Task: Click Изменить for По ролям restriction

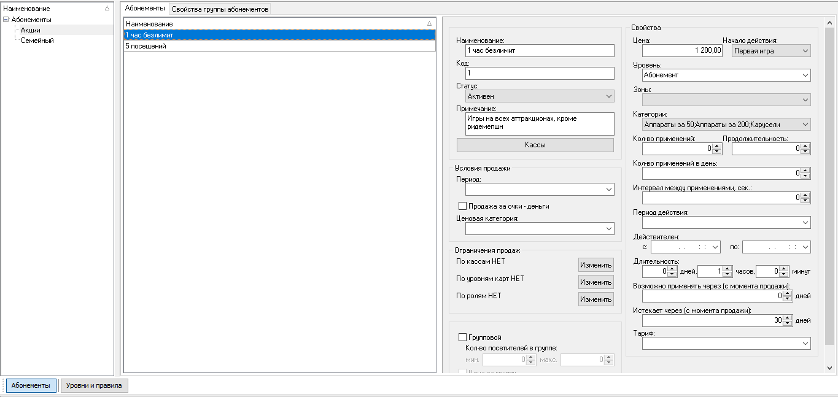Action: 596,299
